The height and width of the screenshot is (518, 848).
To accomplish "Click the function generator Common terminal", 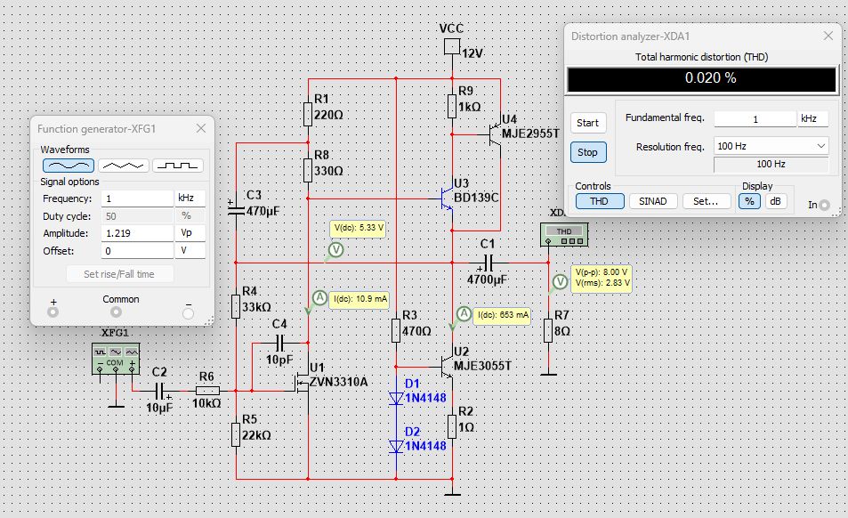I will click(x=116, y=312).
